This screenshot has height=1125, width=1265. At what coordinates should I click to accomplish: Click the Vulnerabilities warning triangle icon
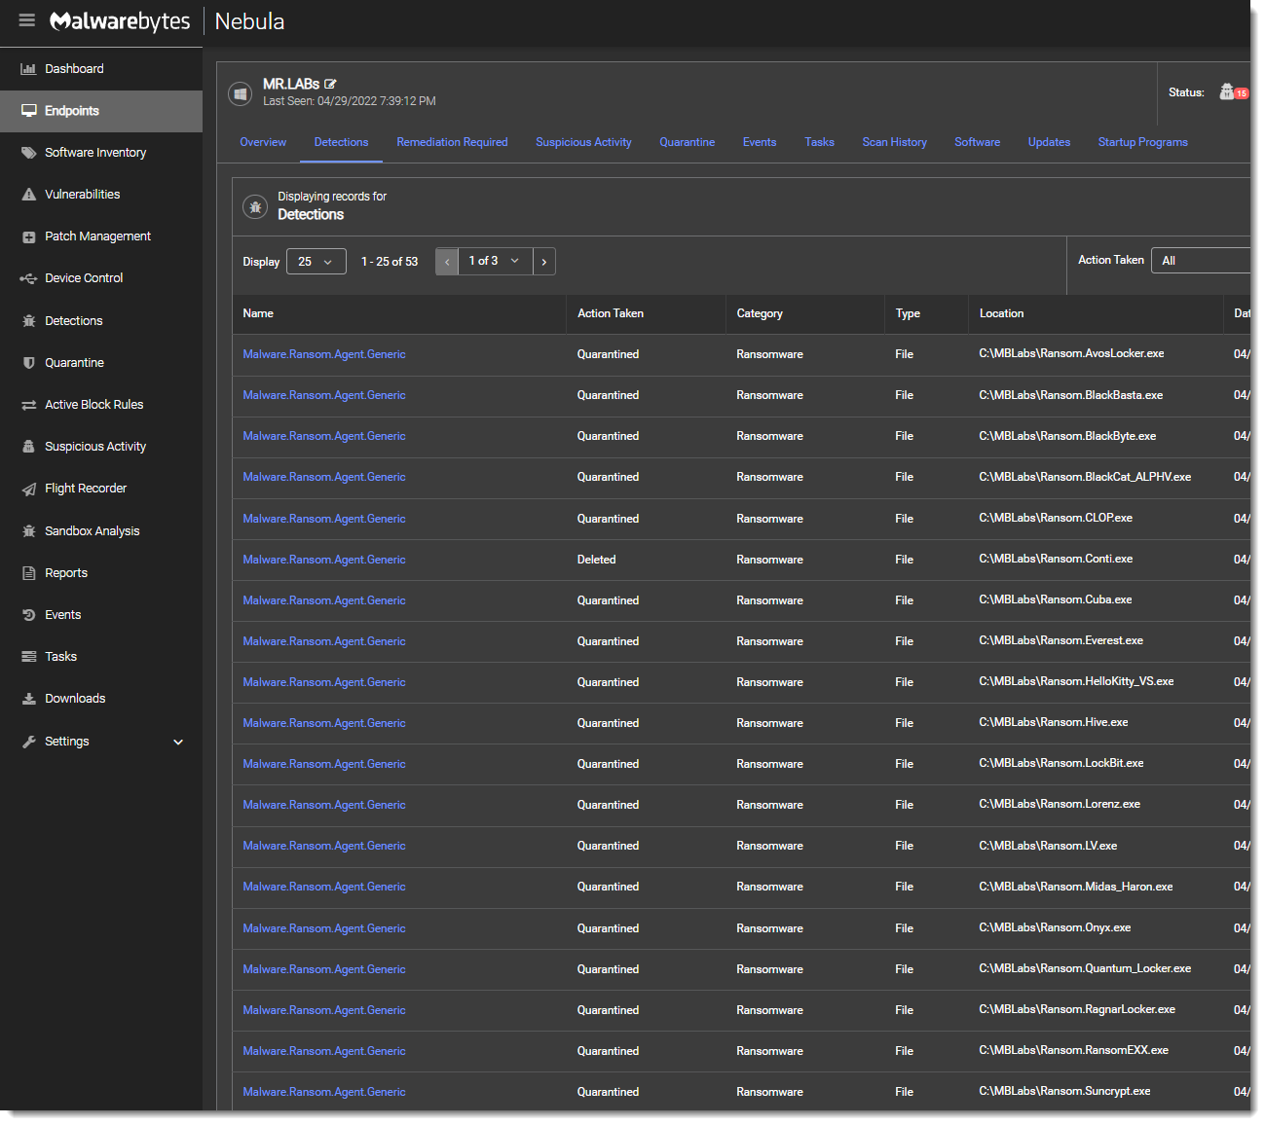click(28, 195)
